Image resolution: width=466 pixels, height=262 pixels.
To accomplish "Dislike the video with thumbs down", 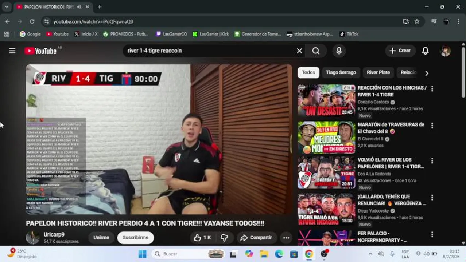I will point(224,238).
